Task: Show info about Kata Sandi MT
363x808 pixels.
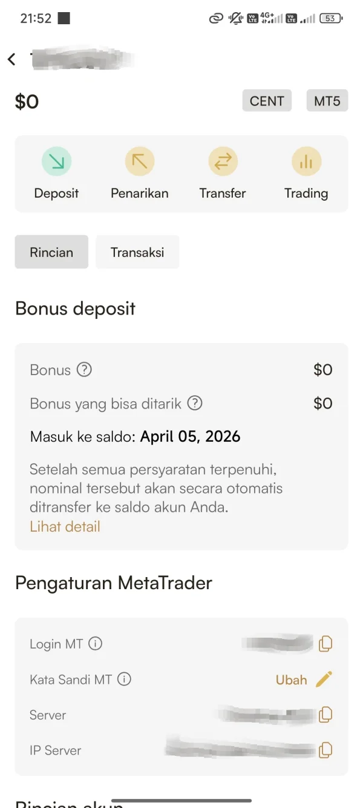Action: tap(124, 679)
